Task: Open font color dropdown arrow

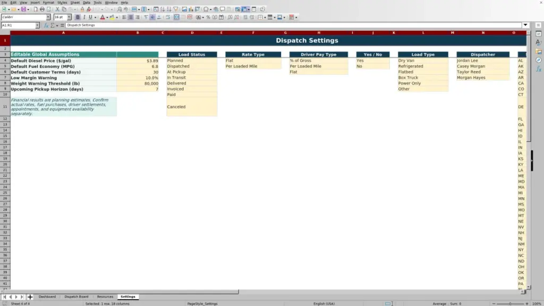Action: (107, 18)
